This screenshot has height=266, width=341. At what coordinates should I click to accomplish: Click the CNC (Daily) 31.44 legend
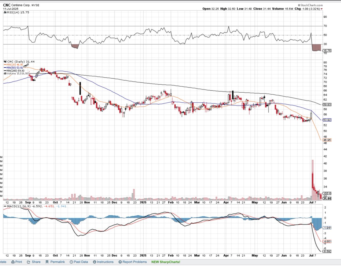point(18,61)
